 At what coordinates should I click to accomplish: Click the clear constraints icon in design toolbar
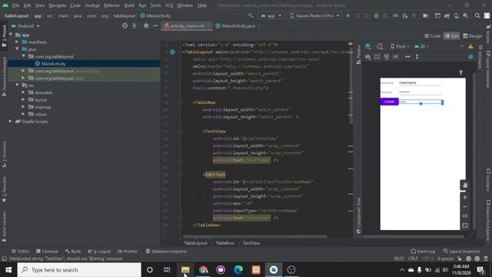[x=386, y=57]
